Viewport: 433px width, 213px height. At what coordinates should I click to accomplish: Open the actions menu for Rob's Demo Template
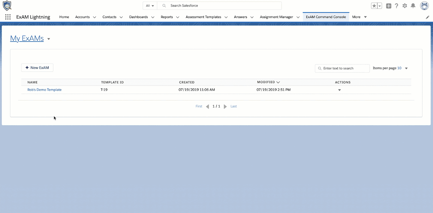339,90
